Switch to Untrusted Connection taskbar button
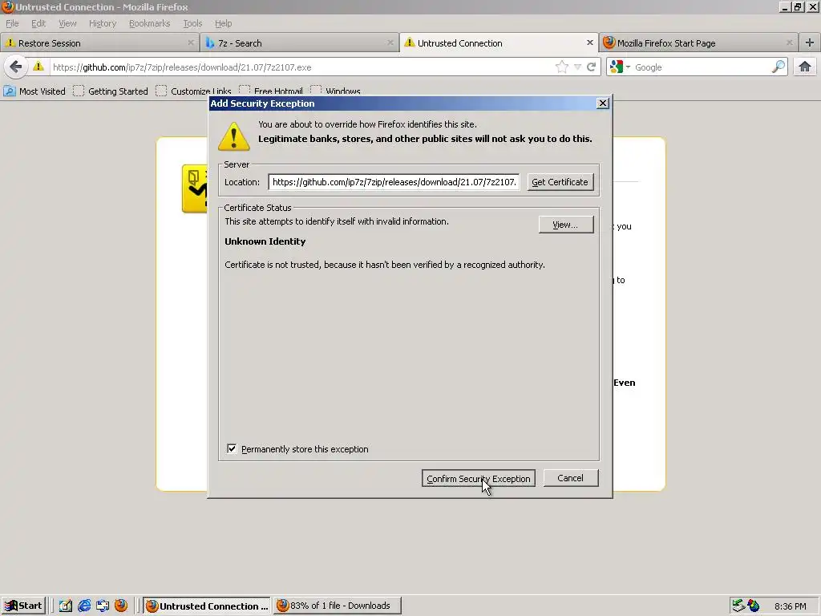The height and width of the screenshot is (616, 821). [207, 606]
